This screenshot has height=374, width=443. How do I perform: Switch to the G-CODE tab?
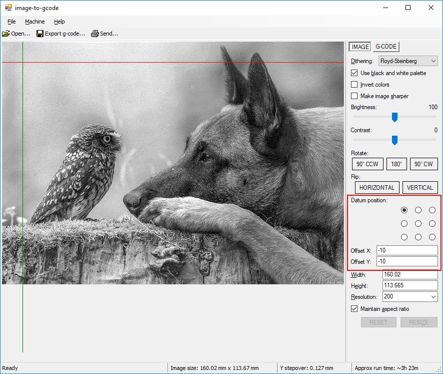pos(385,47)
